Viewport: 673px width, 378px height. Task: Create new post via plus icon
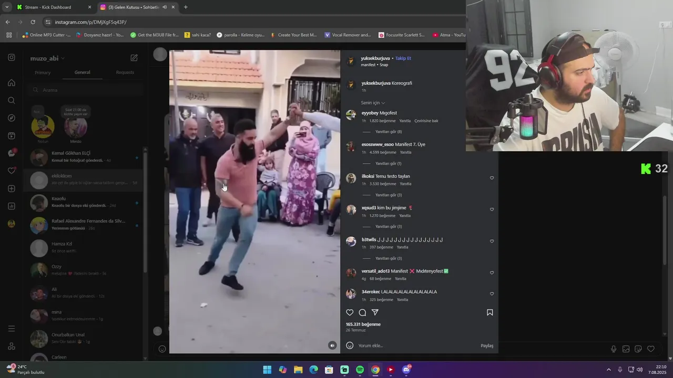[12, 188]
